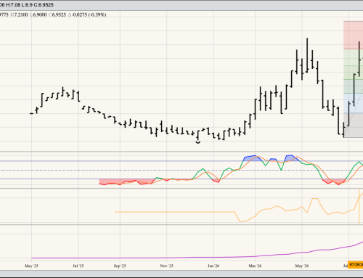Click the Sep '25 time axis label

tap(120, 266)
